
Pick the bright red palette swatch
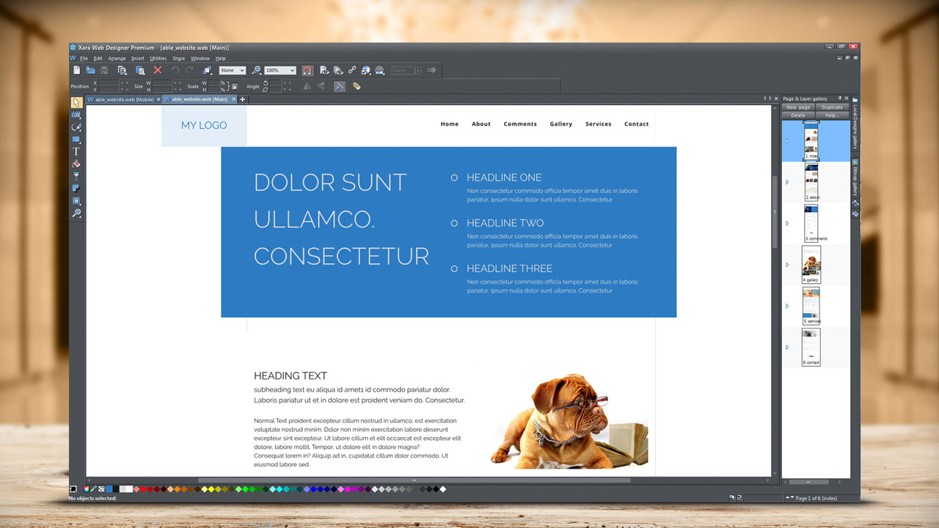(x=143, y=489)
